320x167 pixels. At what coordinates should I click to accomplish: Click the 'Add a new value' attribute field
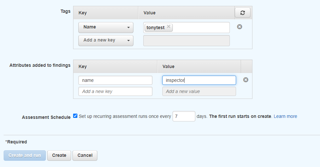199,91
